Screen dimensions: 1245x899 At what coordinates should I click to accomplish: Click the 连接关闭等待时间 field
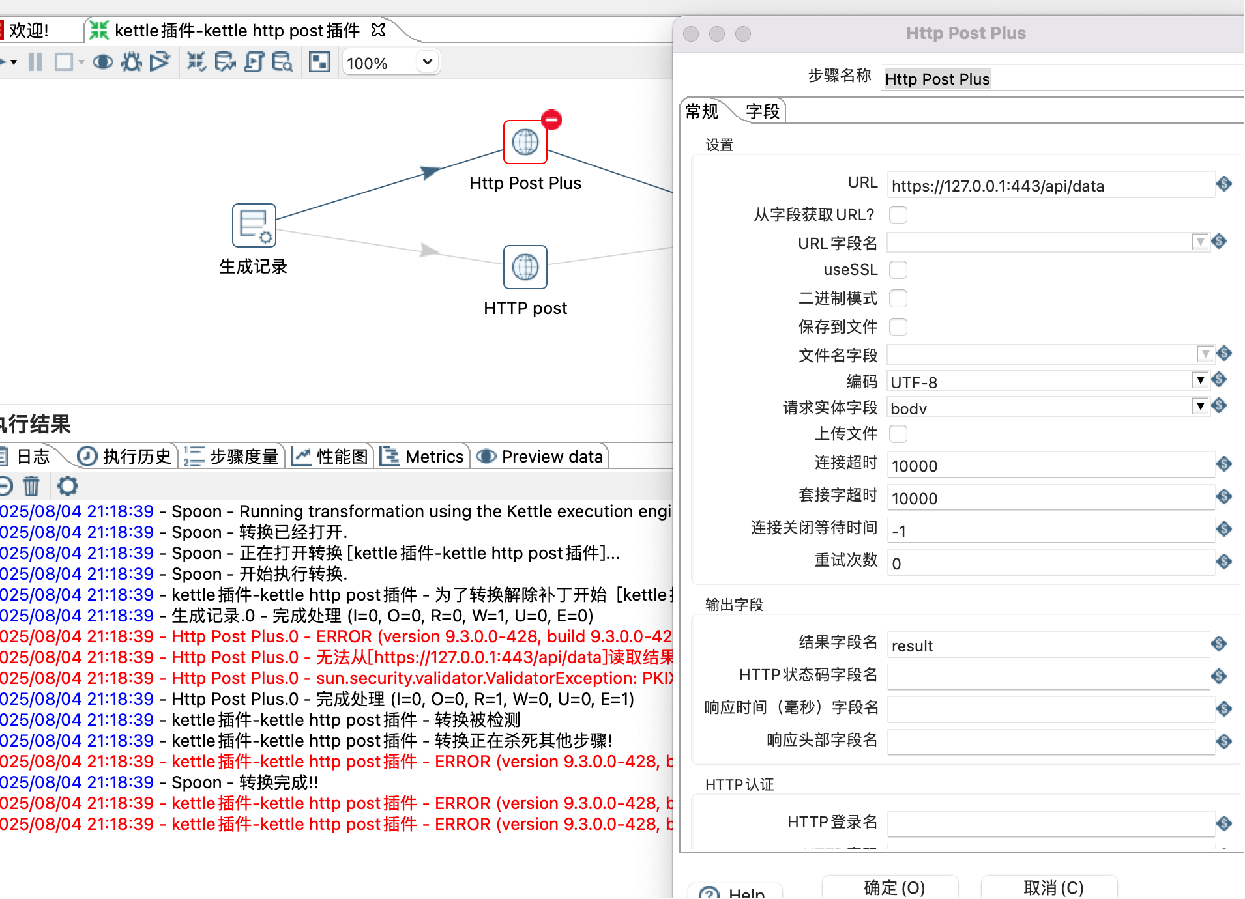pos(1050,530)
